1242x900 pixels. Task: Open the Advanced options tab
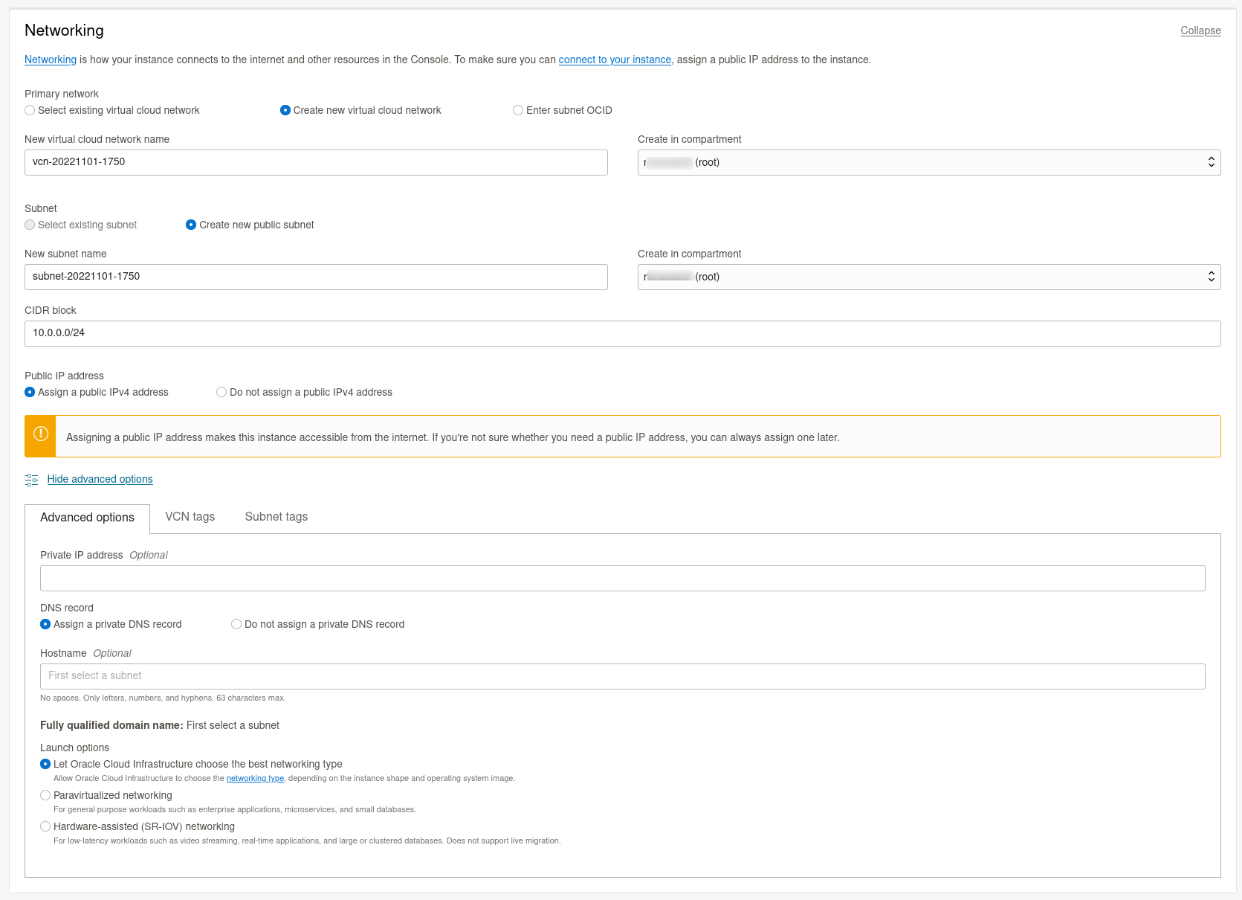coord(87,518)
